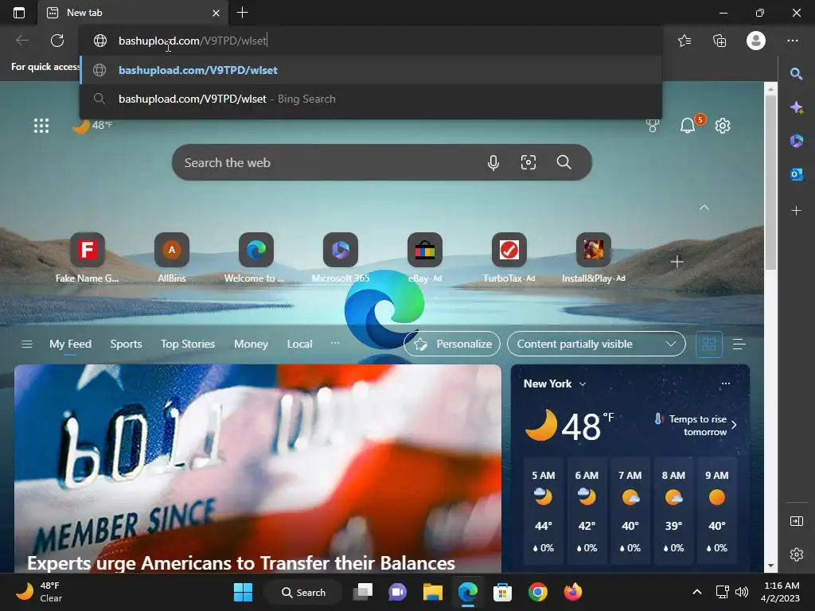Open the user profile avatar

(x=756, y=41)
